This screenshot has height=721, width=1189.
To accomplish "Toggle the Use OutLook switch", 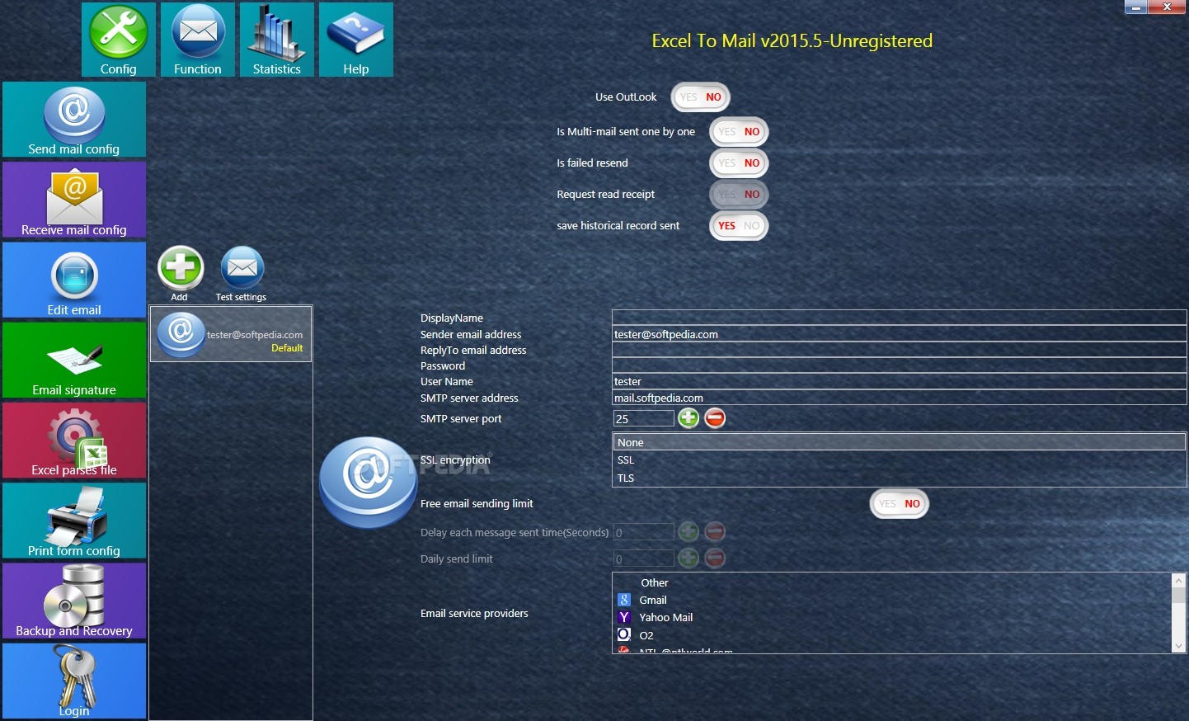I will pyautogui.click(x=701, y=97).
